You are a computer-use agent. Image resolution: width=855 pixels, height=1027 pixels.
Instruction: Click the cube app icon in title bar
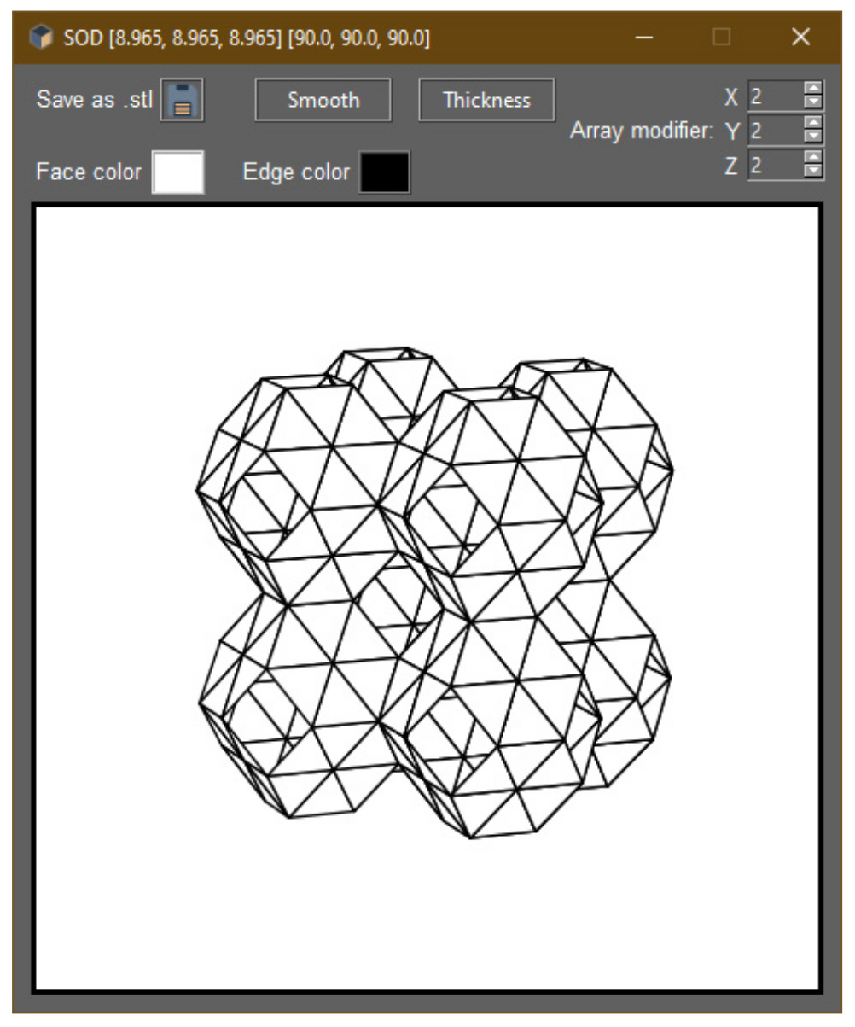(x=40, y=38)
